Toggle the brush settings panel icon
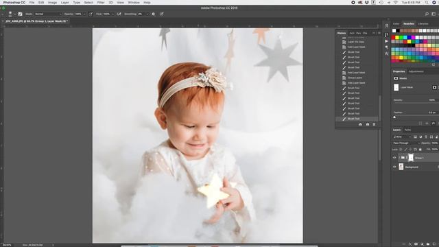Image resolution: width=439 pixels, height=247 pixels. pos(20,14)
